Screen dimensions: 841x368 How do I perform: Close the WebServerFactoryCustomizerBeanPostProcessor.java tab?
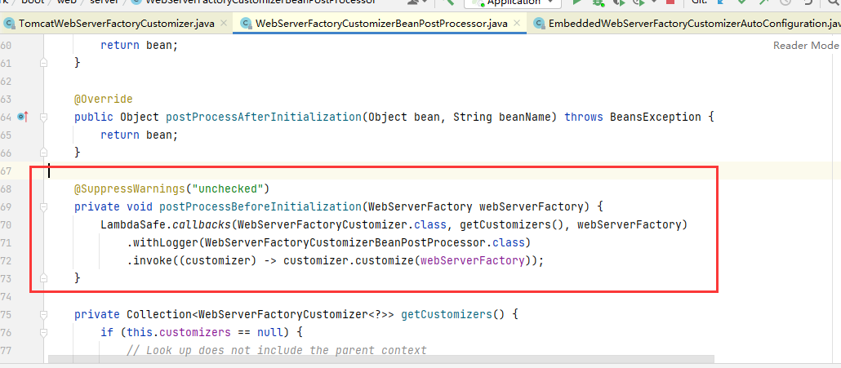click(x=517, y=24)
